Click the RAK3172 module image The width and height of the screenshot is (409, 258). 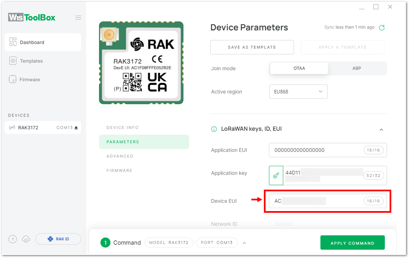coord(141,63)
